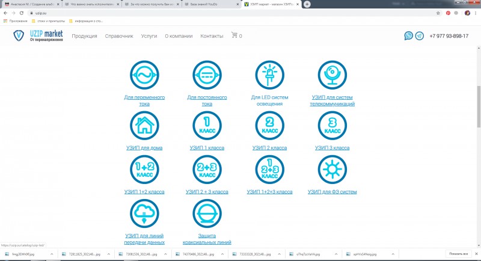This screenshot has height=261, width=481.
Task: Switch to За что можно получить бан tab
Action: coord(152,4)
